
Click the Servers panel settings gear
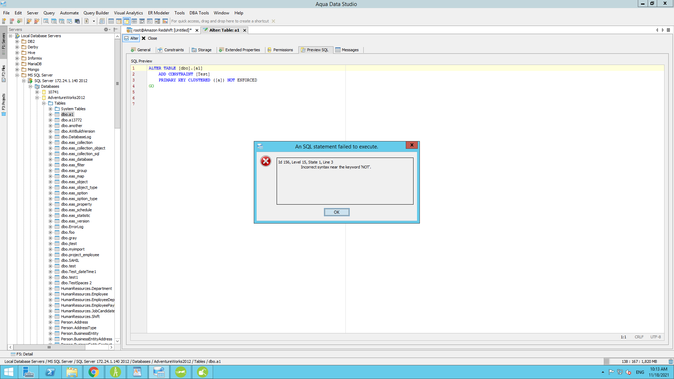(106, 29)
